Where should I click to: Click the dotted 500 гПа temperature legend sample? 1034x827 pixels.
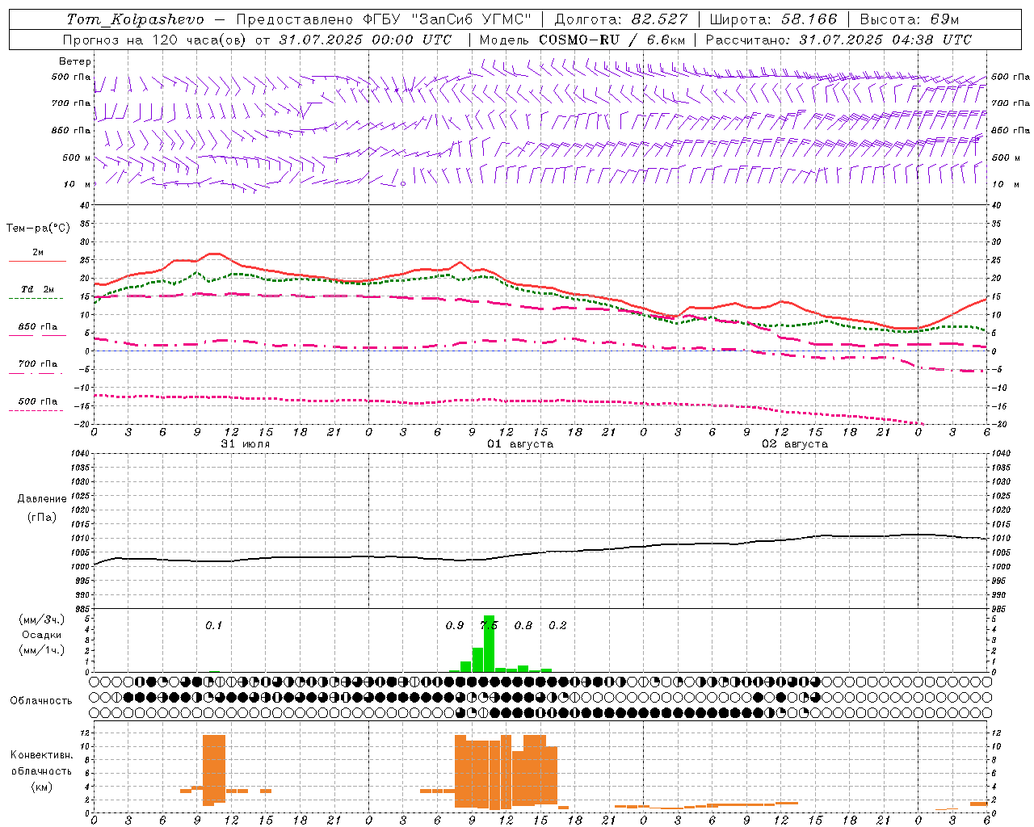(36, 411)
